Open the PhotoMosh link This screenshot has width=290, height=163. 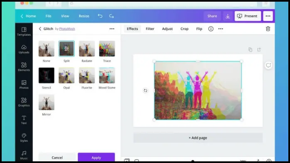67,29
